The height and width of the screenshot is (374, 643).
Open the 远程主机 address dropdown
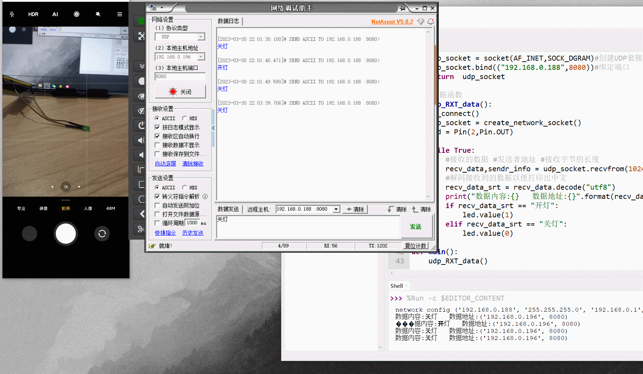[336, 209]
